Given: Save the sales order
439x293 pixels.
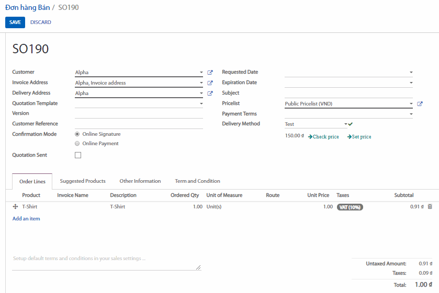Looking at the screenshot, I should (x=15, y=22).
